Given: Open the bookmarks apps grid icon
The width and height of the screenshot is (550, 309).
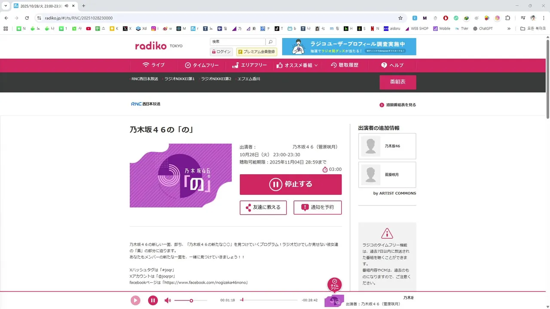Looking at the screenshot, I should tap(6, 29).
